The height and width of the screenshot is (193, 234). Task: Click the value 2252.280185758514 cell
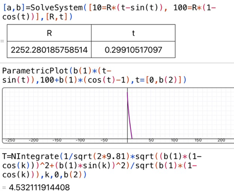click(x=49, y=50)
